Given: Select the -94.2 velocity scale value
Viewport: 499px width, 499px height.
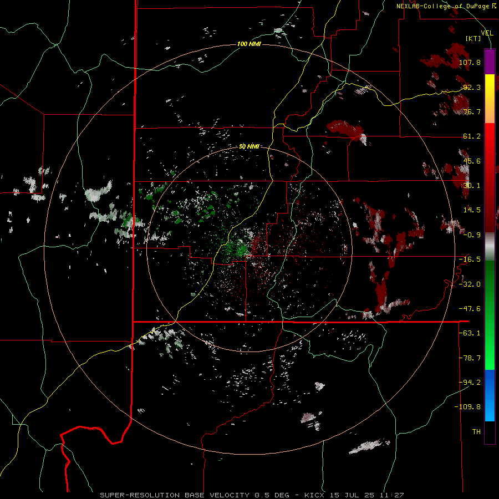Looking at the screenshot, I should [x=470, y=382].
